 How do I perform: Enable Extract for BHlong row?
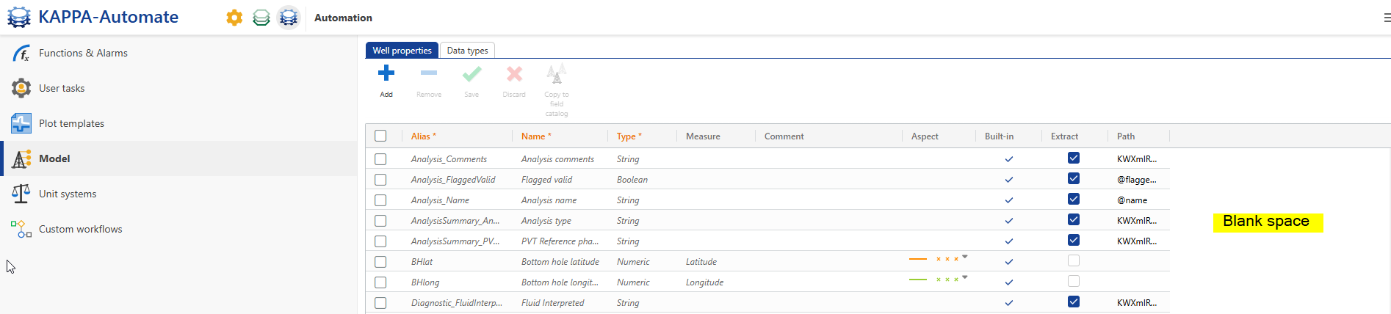1074,281
